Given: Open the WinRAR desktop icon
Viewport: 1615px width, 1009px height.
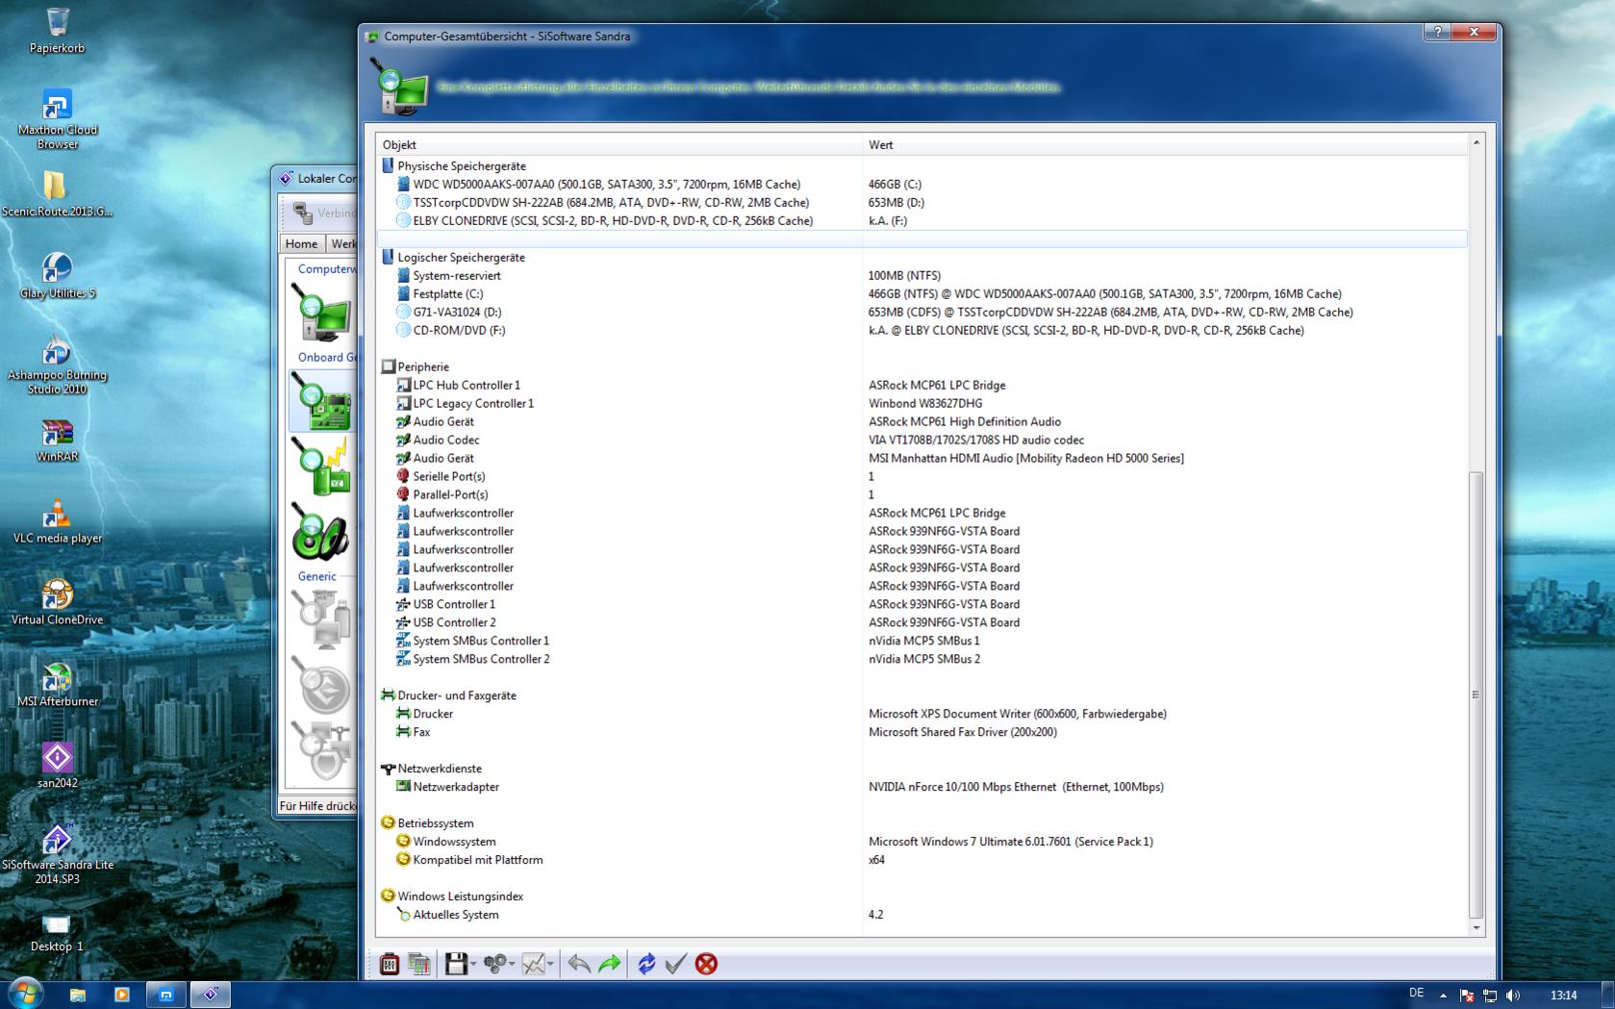Looking at the screenshot, I should [x=57, y=441].
